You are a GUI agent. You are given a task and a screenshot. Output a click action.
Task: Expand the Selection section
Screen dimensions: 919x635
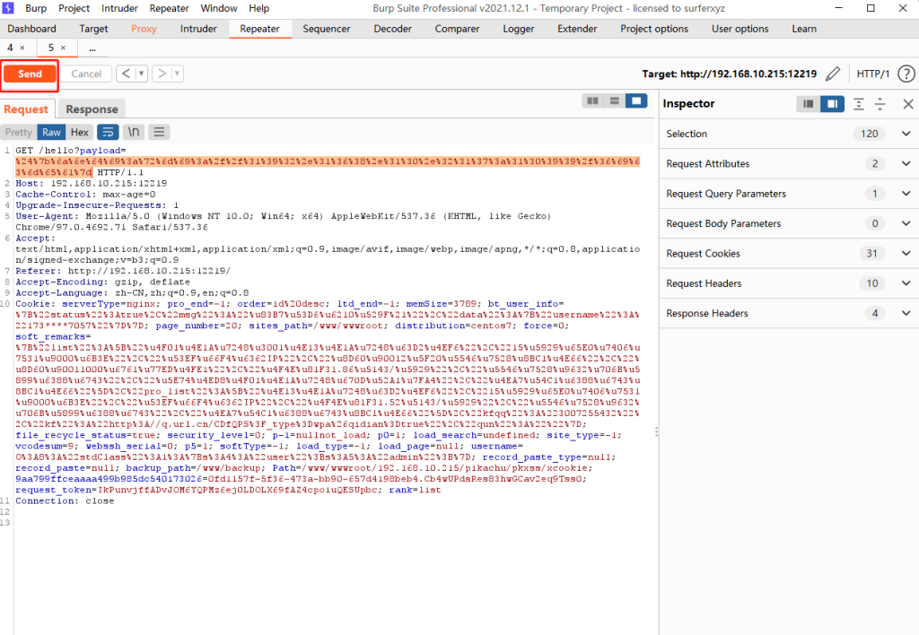click(x=906, y=134)
